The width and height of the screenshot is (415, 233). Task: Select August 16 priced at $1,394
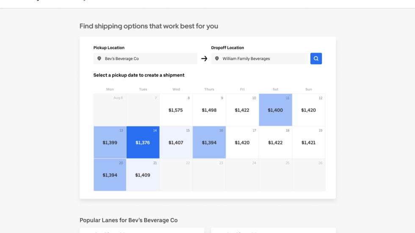[x=209, y=143]
